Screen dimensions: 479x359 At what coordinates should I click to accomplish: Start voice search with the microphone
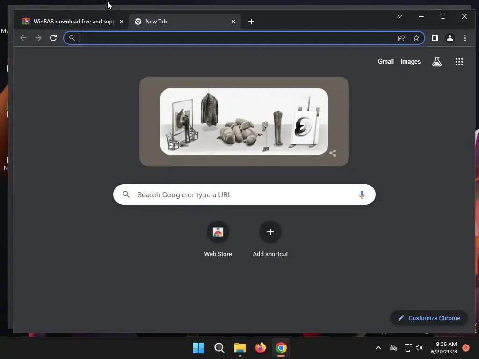click(362, 195)
